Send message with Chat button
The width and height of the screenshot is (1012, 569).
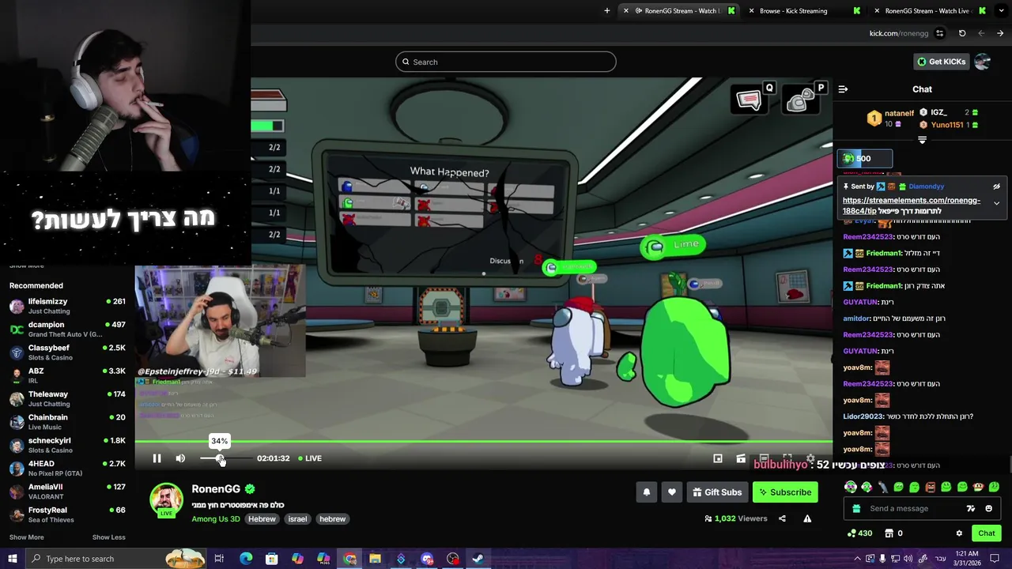986,533
